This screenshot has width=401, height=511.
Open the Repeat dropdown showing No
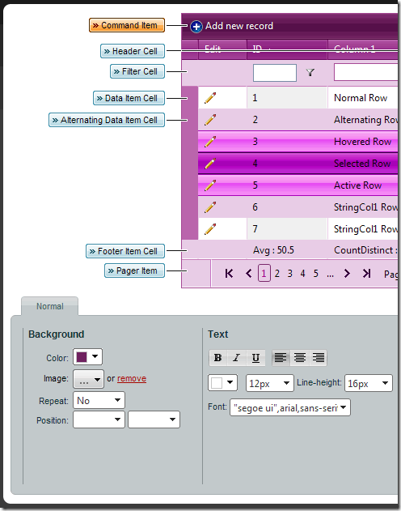pos(99,401)
